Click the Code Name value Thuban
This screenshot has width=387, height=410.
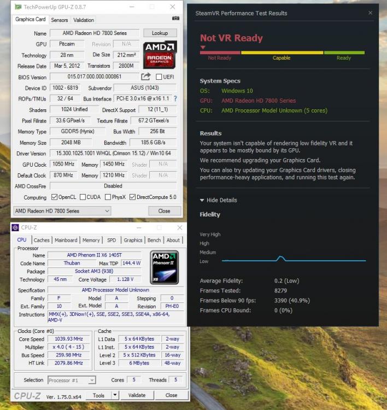click(x=72, y=263)
